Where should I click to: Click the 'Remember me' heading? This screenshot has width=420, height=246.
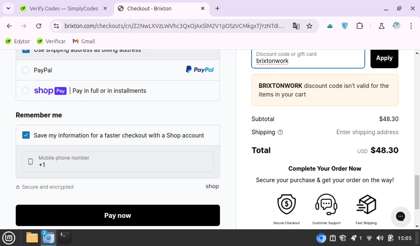39,115
